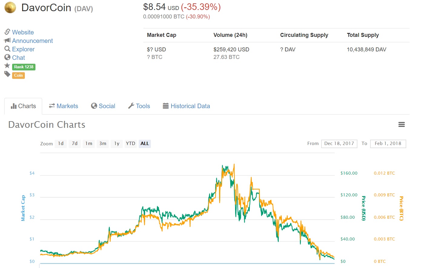
Task: Click the Market Cap column header
Action: pyautogui.click(x=161, y=35)
